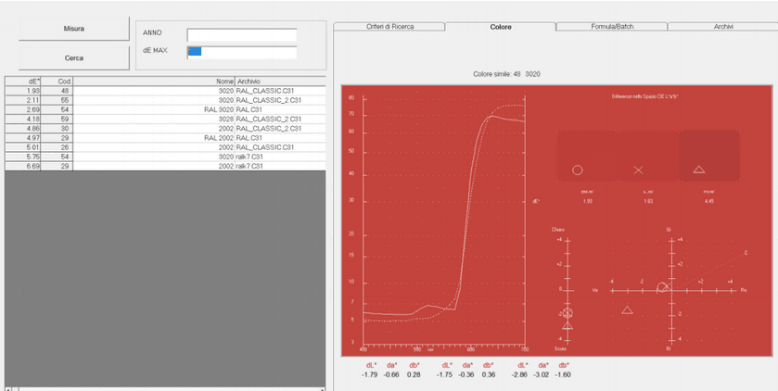778x391 pixels.
Task: Click the dL* value -1.75
Action: click(444, 374)
